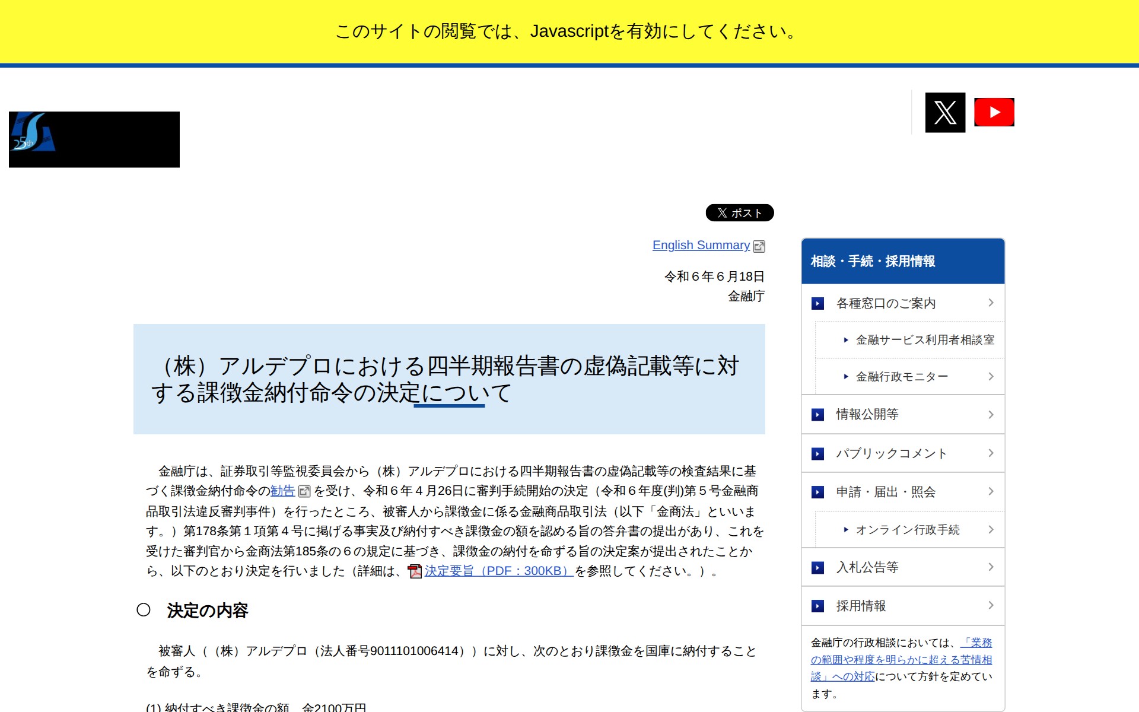Select the 情報公開等 menu entry
Viewport: 1139px width, 712px height.
(x=867, y=415)
